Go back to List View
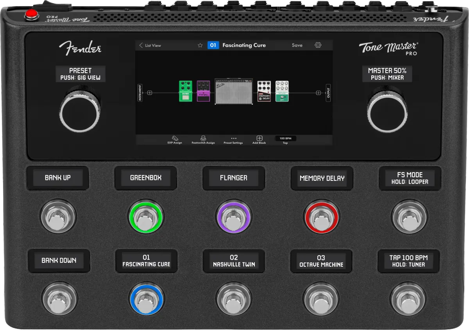 coord(150,45)
